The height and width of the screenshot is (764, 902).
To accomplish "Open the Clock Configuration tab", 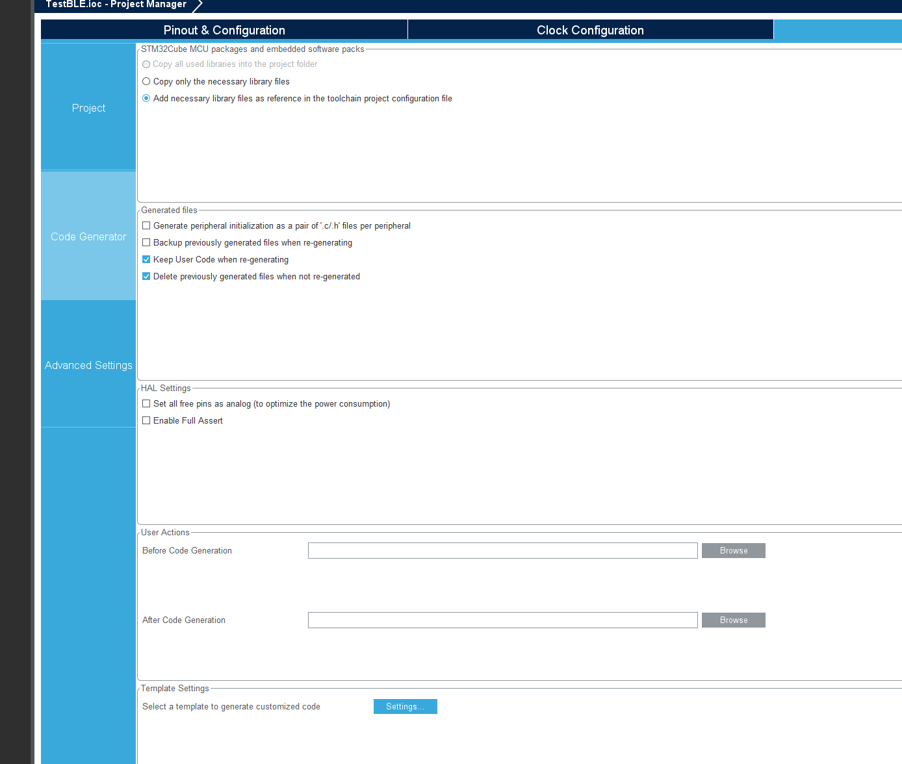I will [589, 30].
